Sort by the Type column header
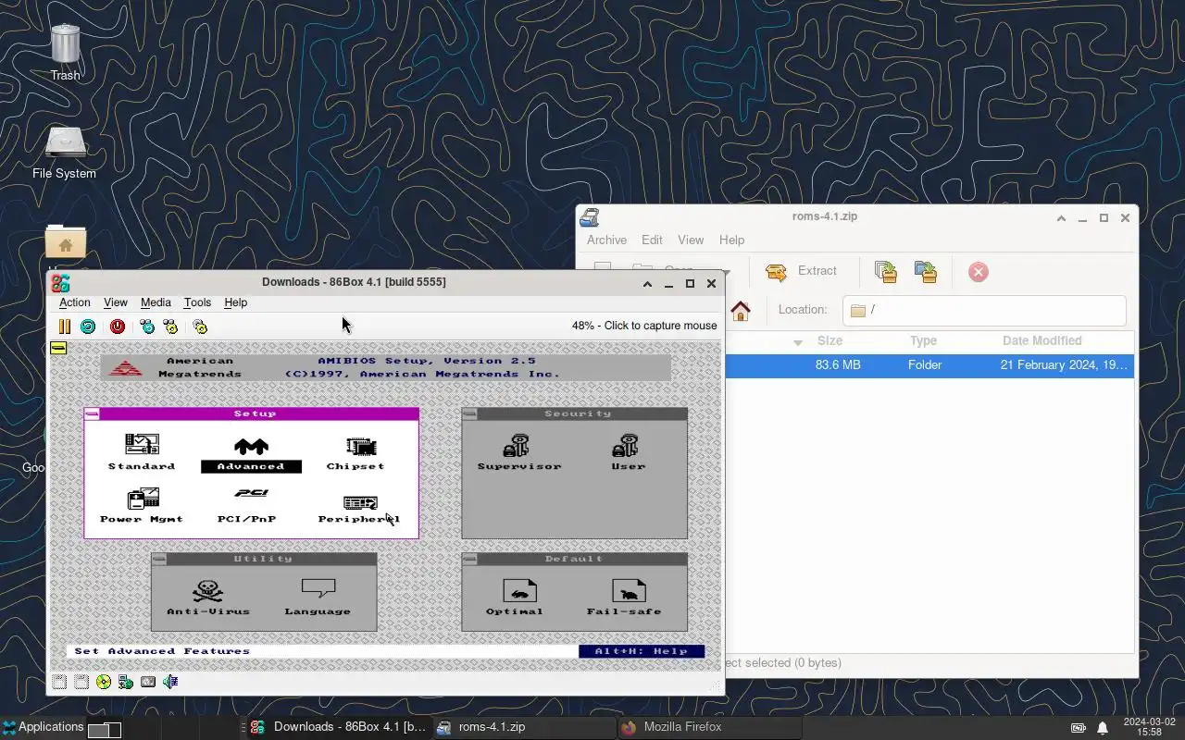This screenshot has height=740, width=1185. [x=923, y=341]
